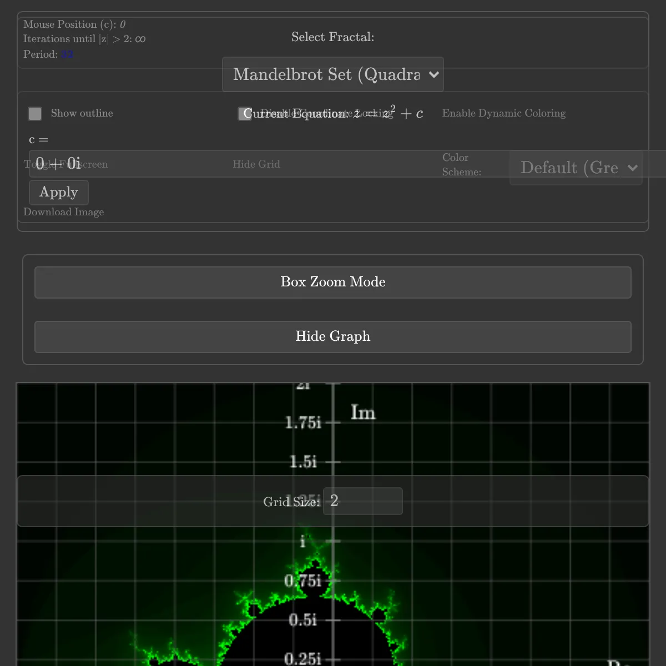Click the Im axis label on the graph
Image resolution: width=666 pixels, height=666 pixels.
363,413
